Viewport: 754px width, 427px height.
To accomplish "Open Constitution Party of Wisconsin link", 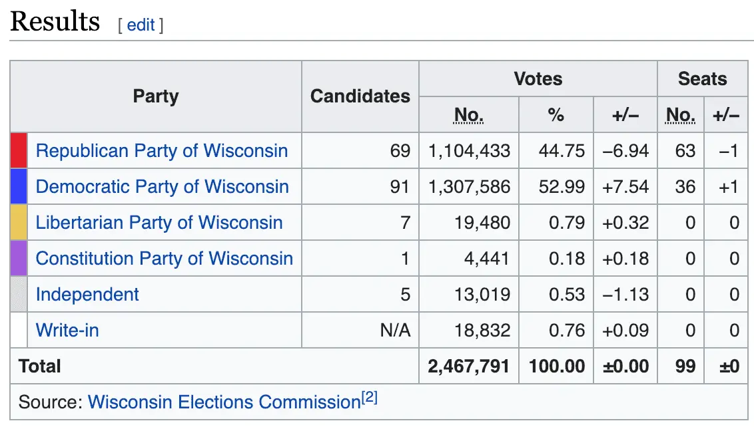I will [164, 259].
